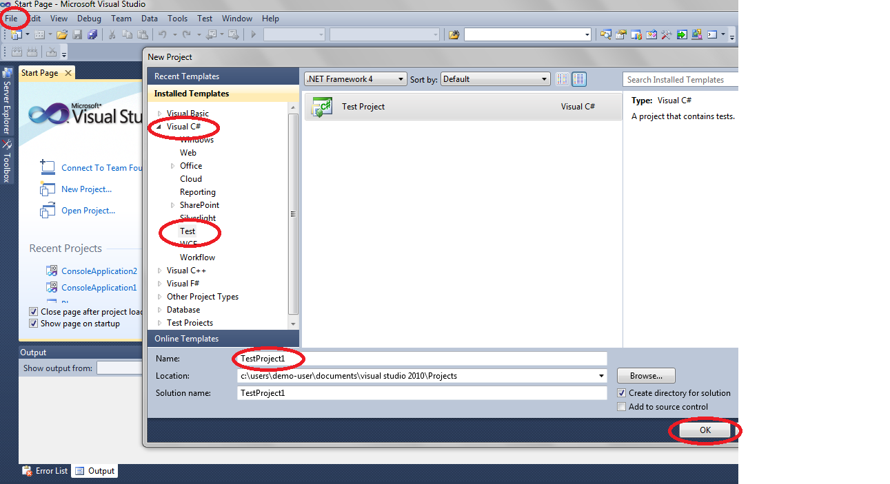890x484 pixels.
Task: Open the Server Explorer side panel
Action: click(x=7, y=101)
